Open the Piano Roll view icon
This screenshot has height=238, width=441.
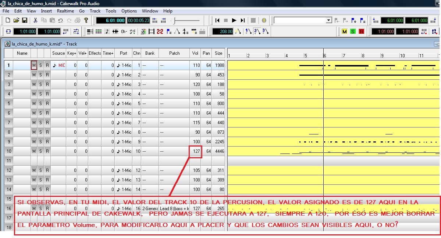click(x=98, y=32)
